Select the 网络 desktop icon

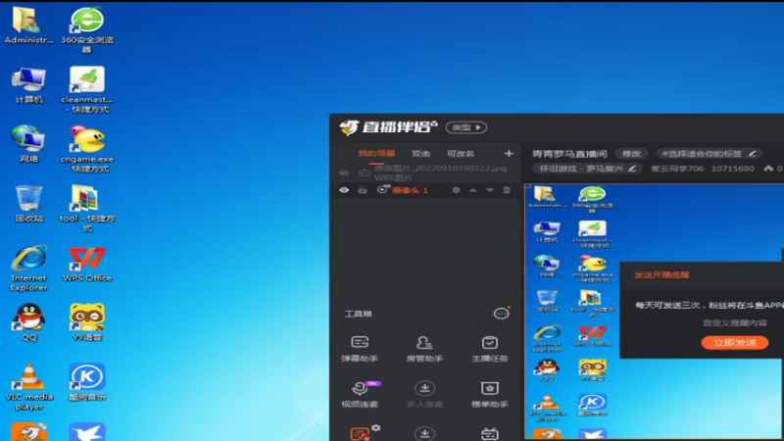point(29,144)
